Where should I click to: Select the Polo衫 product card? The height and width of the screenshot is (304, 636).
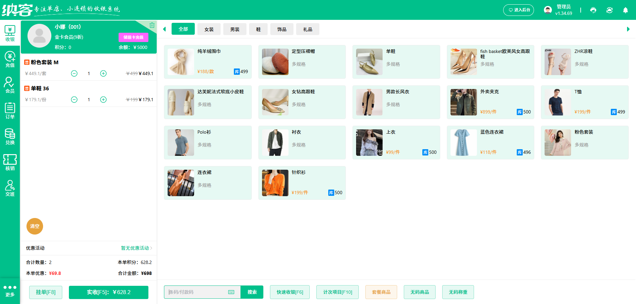(208, 143)
